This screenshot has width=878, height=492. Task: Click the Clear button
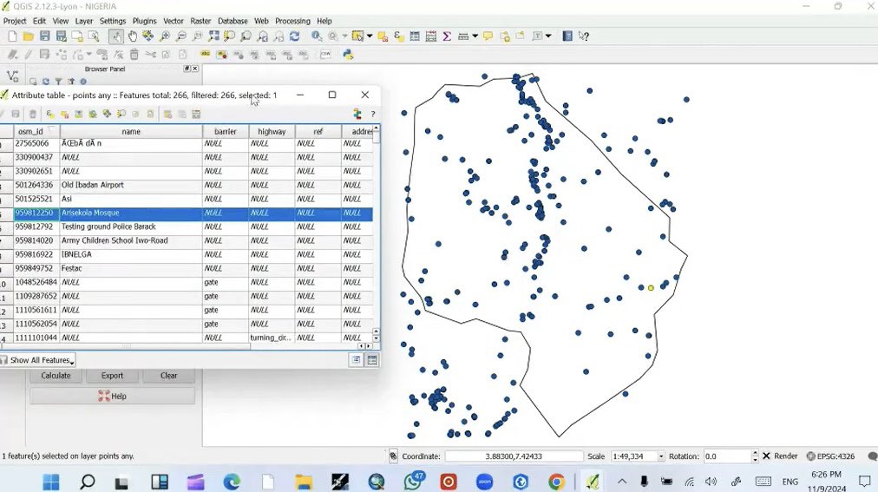168,376
